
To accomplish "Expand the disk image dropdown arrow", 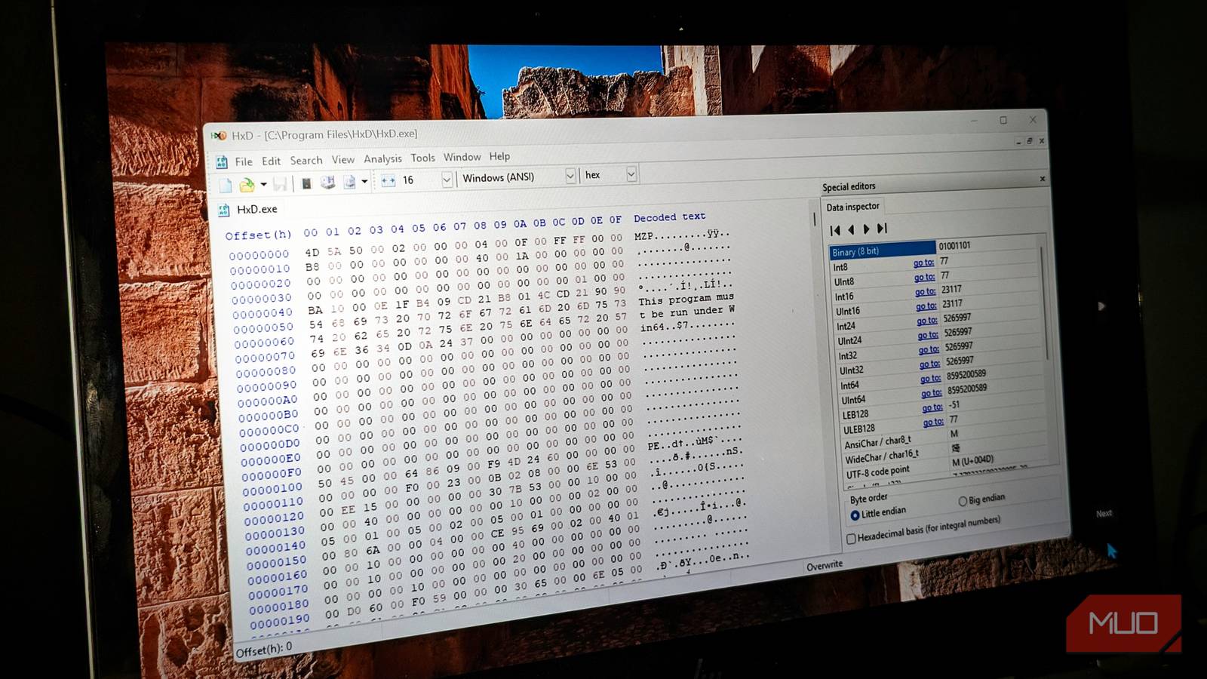I will (364, 182).
